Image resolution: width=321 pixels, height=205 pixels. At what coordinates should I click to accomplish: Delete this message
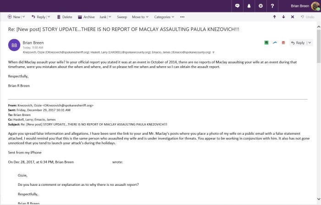[65, 17]
